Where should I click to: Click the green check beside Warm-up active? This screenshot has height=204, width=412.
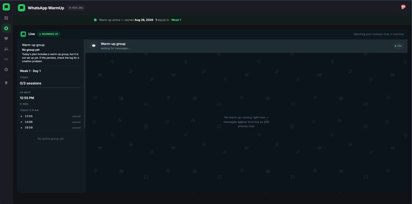(x=95, y=20)
